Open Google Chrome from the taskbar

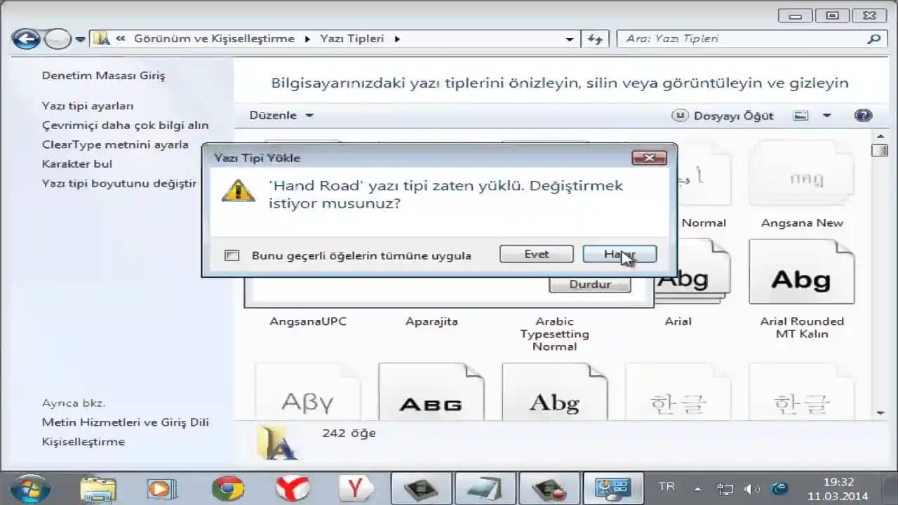click(x=229, y=487)
